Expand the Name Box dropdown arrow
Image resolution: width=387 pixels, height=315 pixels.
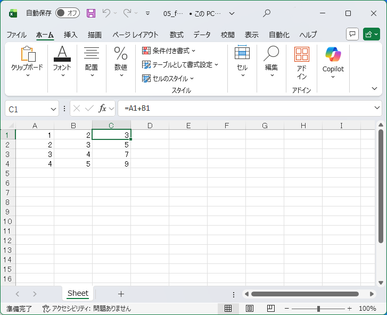(x=53, y=109)
